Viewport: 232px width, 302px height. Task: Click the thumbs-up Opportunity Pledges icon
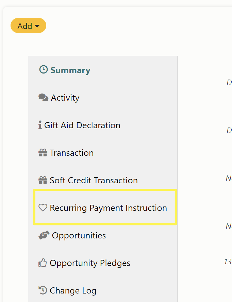pyautogui.click(x=43, y=263)
